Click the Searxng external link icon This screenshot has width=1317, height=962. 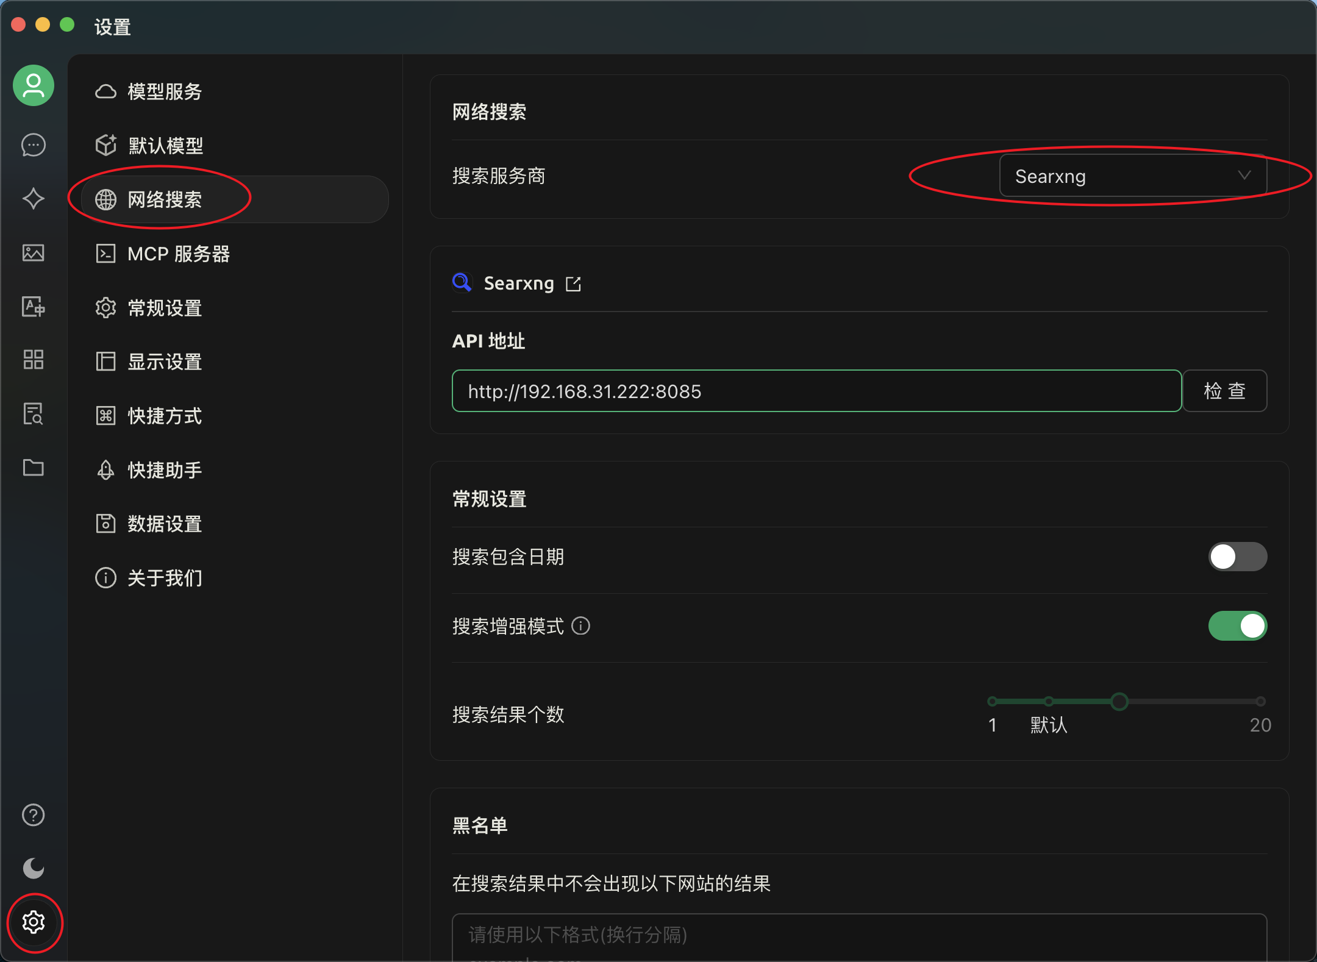pos(573,284)
